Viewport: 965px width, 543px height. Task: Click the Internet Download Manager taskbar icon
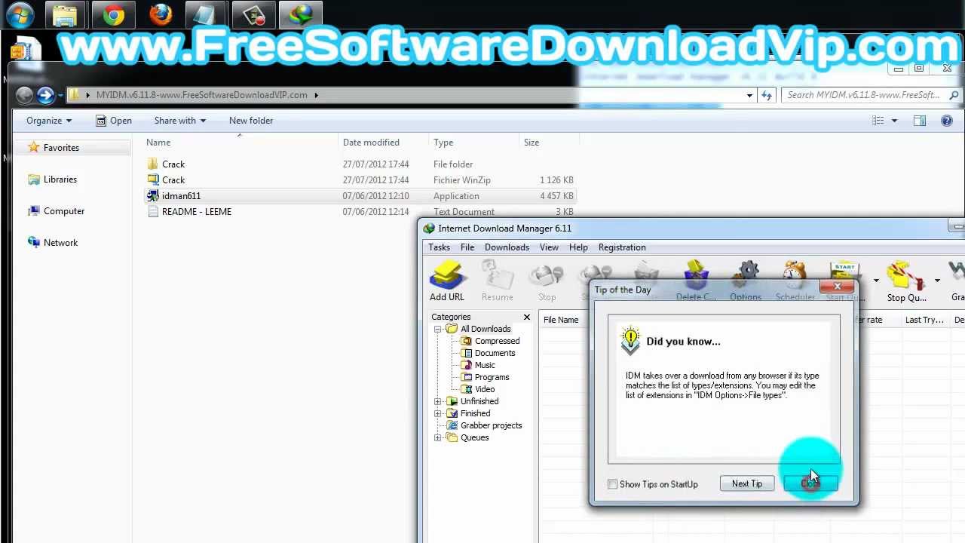click(x=301, y=14)
